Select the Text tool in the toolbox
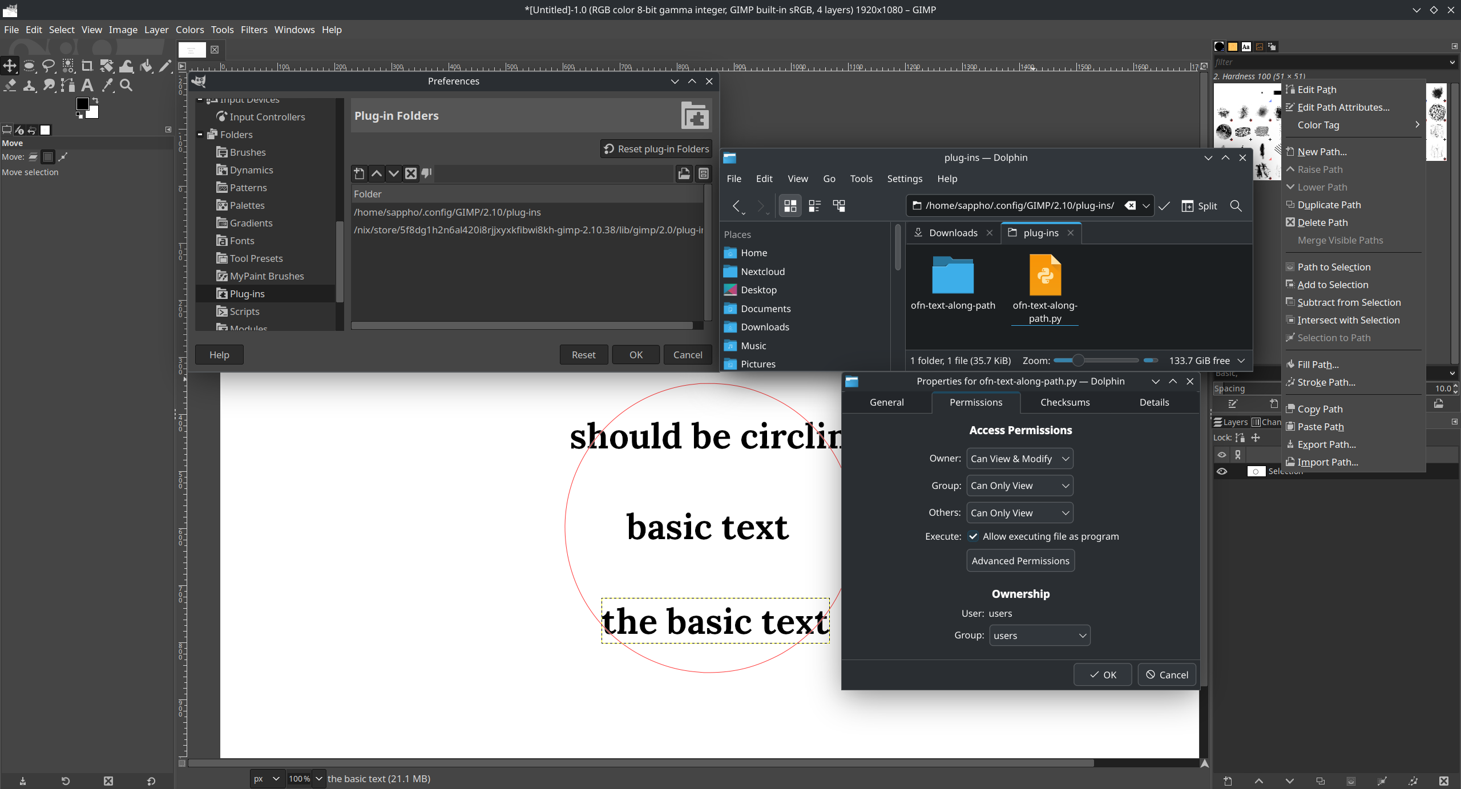The image size is (1461, 789). point(87,86)
